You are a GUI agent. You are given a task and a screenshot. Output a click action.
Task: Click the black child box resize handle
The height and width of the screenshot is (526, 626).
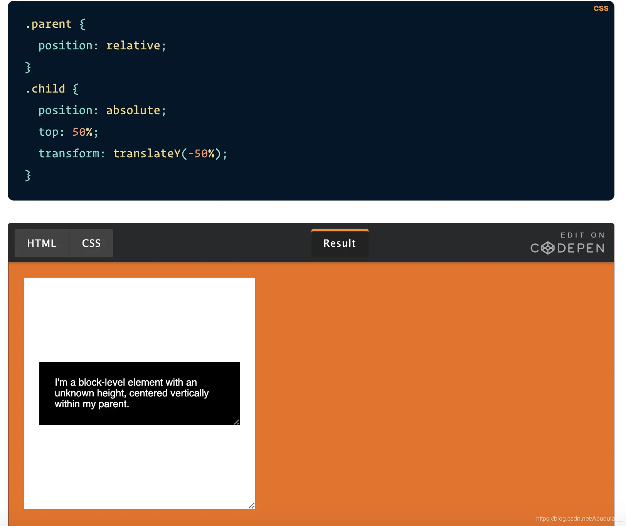(x=237, y=422)
